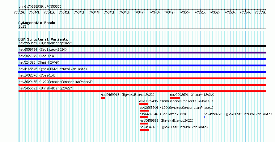Open esv3609435 (1000GenomesConsortiumPhase3) label
Screen dimensions: 275x142
(x=56, y=82)
